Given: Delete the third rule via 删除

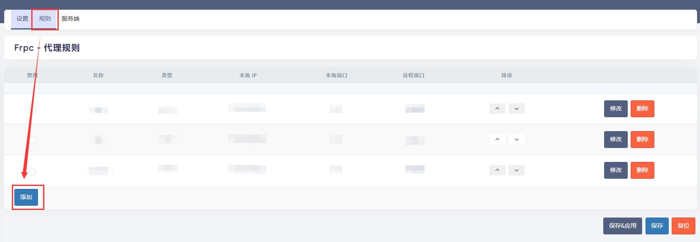Looking at the screenshot, I should (x=642, y=170).
